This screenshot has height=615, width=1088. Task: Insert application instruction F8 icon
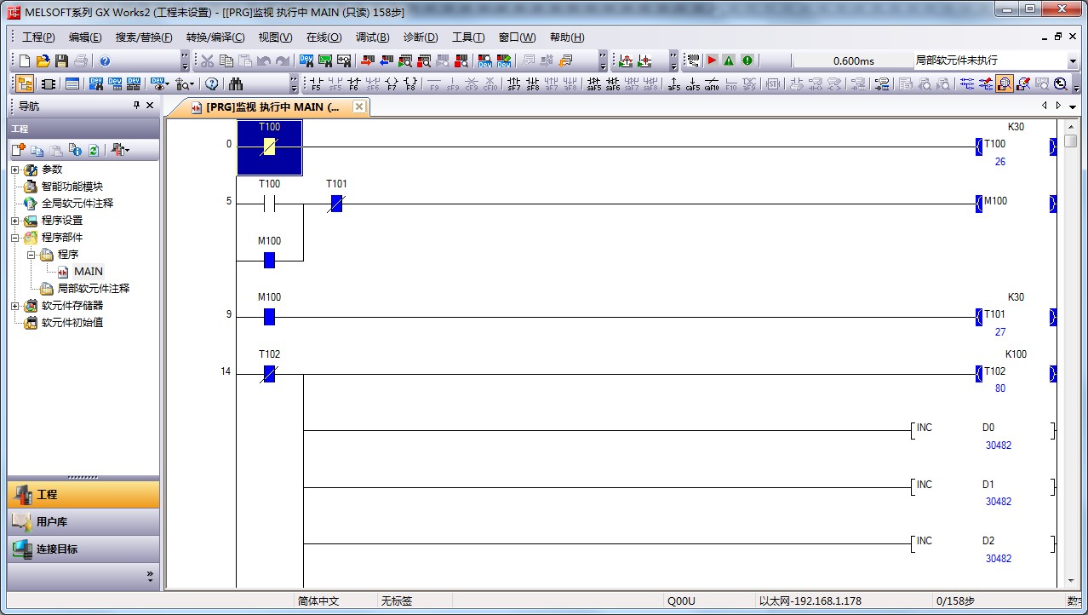pos(410,83)
